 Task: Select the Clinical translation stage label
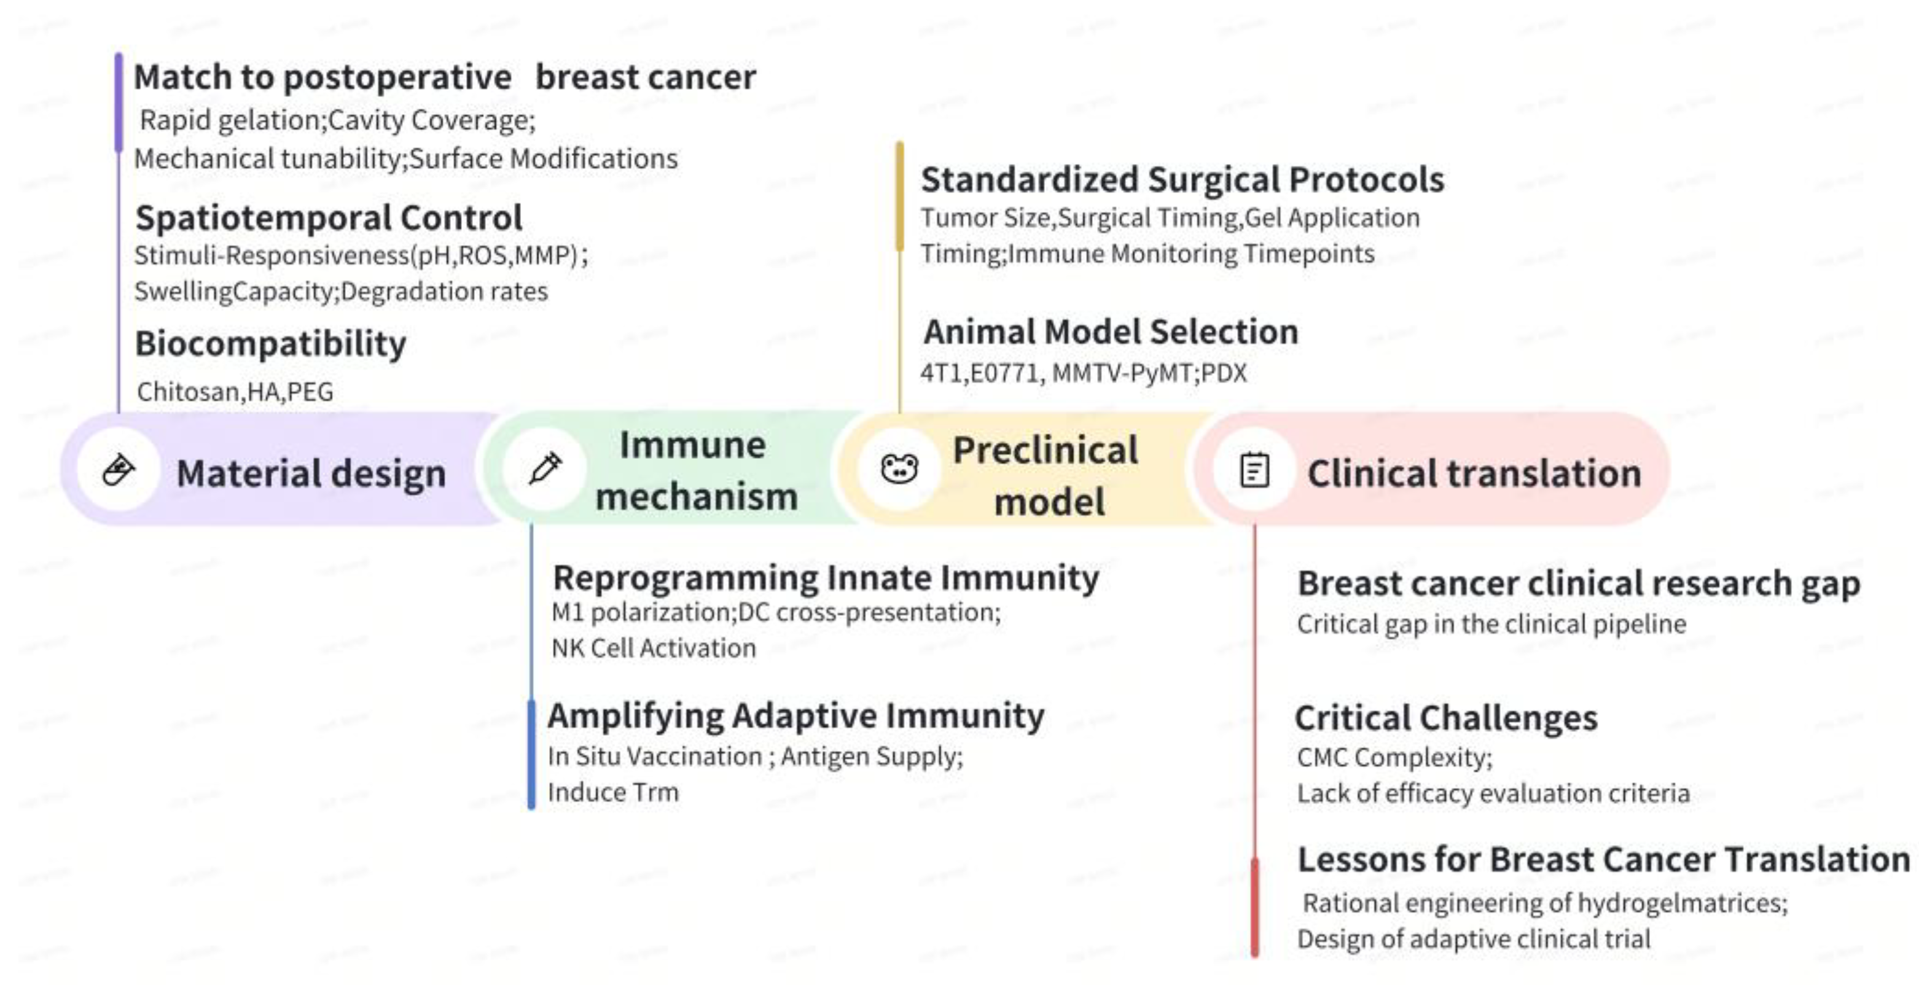(x=1474, y=473)
